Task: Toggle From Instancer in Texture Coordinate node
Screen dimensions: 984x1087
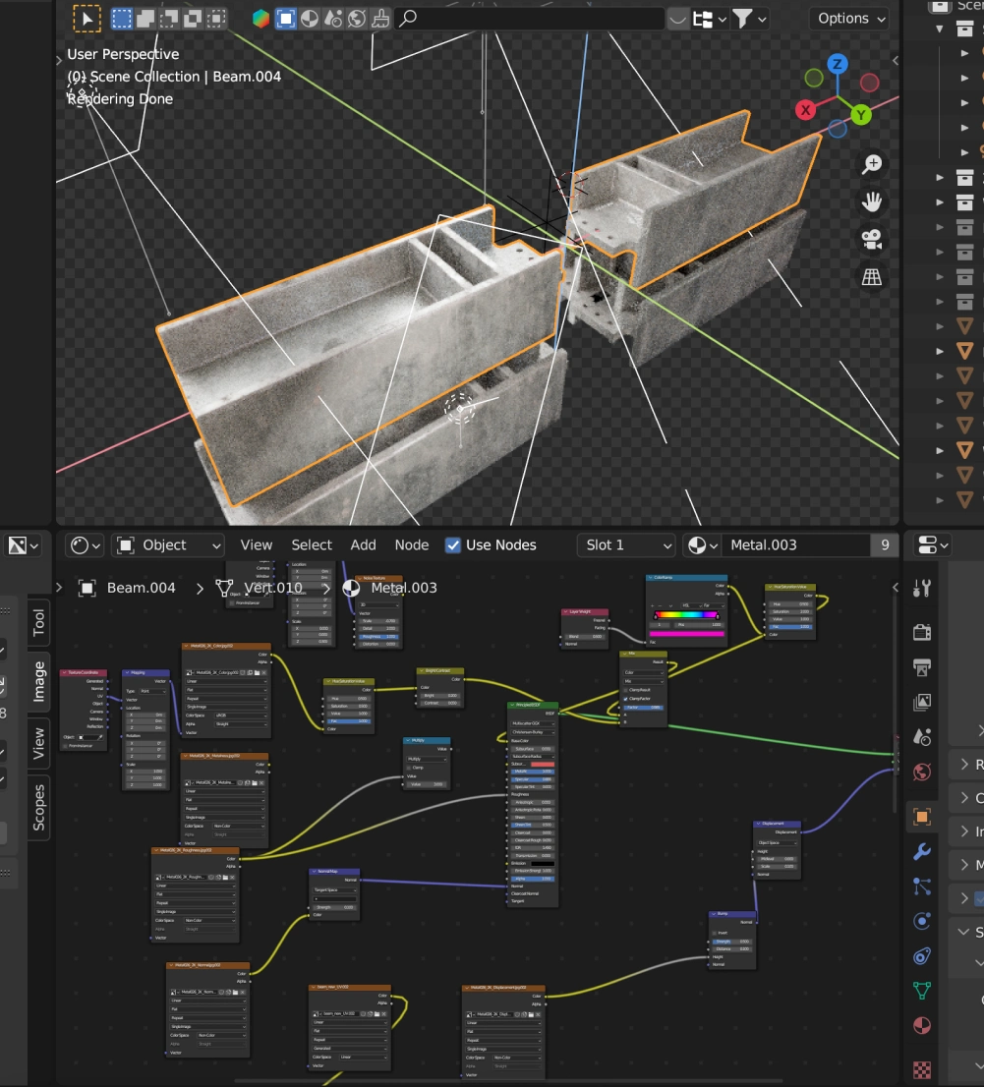Action: (65, 746)
